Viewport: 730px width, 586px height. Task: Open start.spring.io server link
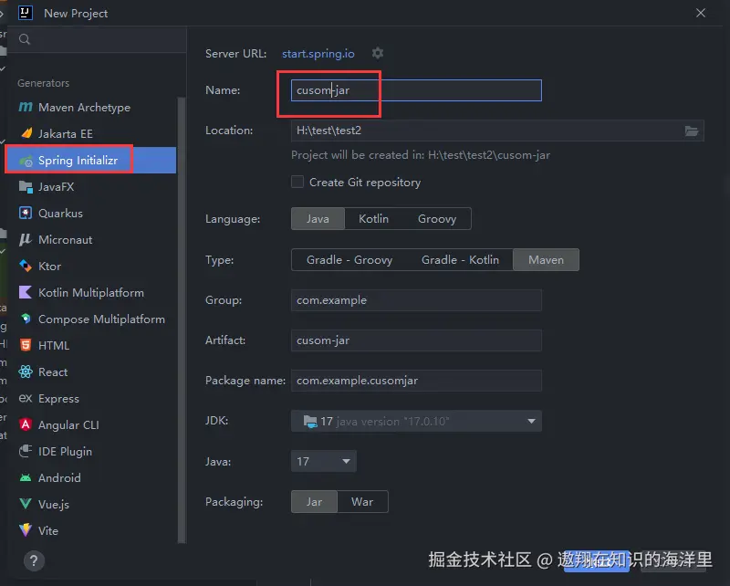[x=318, y=54]
